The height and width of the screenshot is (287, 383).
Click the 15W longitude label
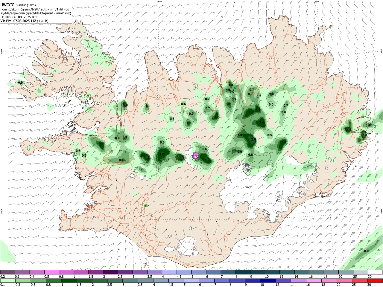[x=317, y=1]
